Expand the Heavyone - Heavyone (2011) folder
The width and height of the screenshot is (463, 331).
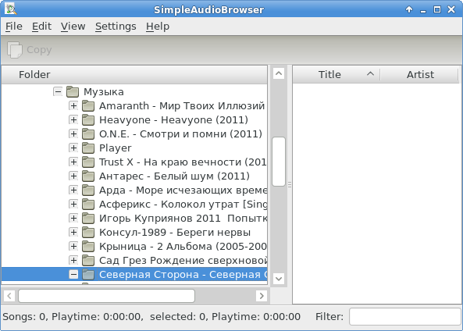73,119
